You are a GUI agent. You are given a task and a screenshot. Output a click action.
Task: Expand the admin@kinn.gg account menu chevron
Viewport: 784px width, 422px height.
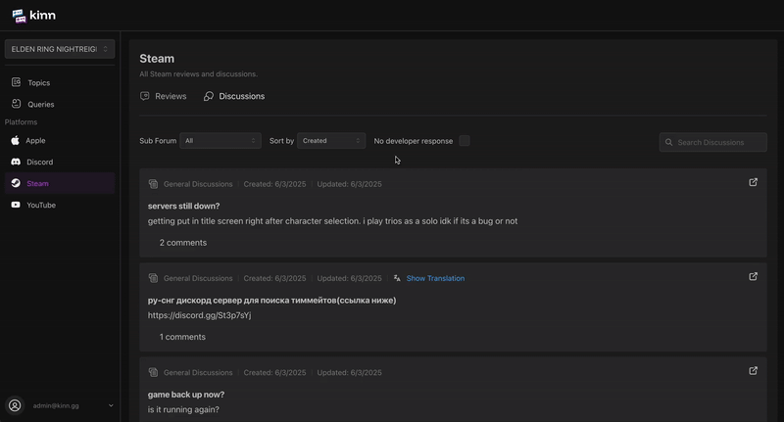pos(111,405)
